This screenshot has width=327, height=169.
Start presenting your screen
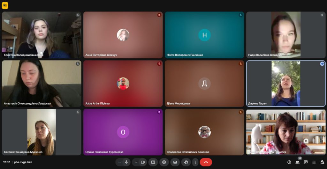point(153,162)
